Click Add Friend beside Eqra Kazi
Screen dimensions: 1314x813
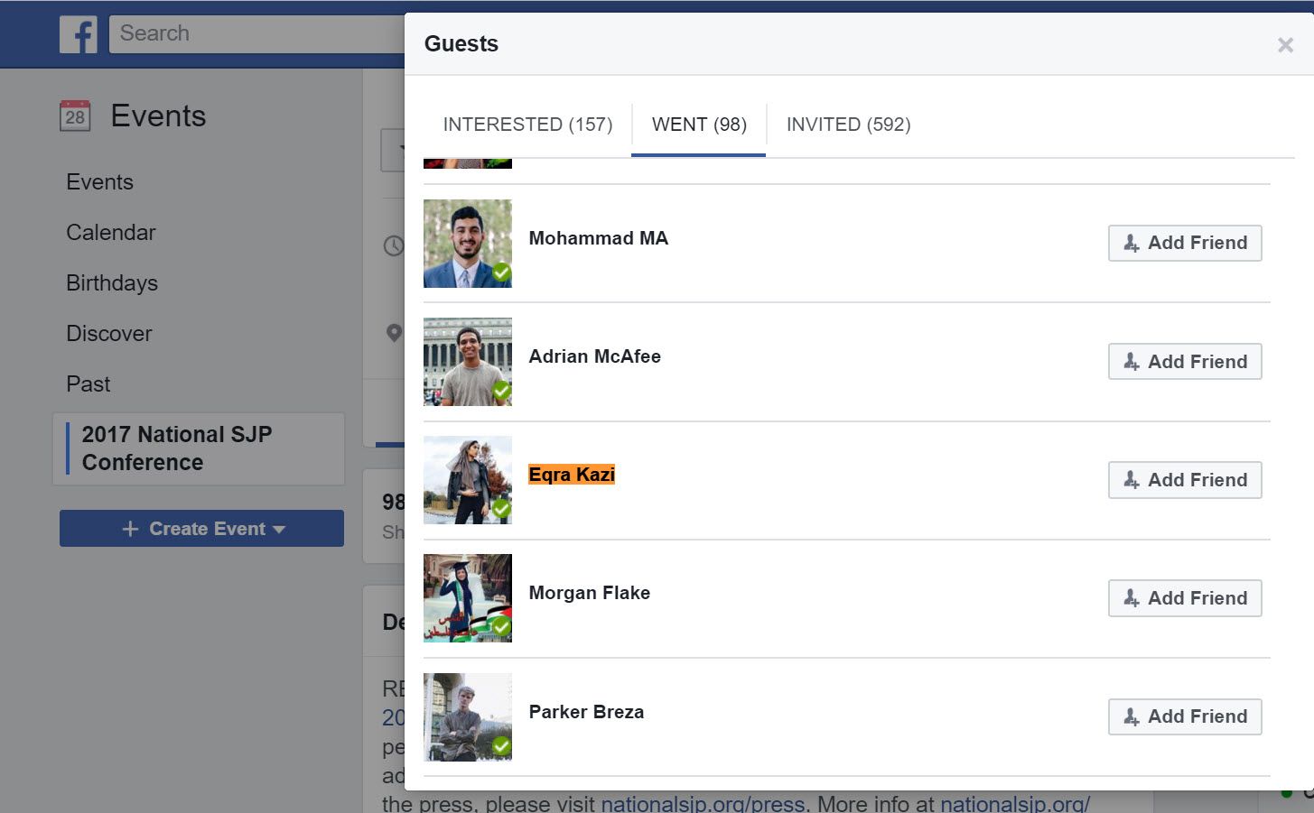1184,480
